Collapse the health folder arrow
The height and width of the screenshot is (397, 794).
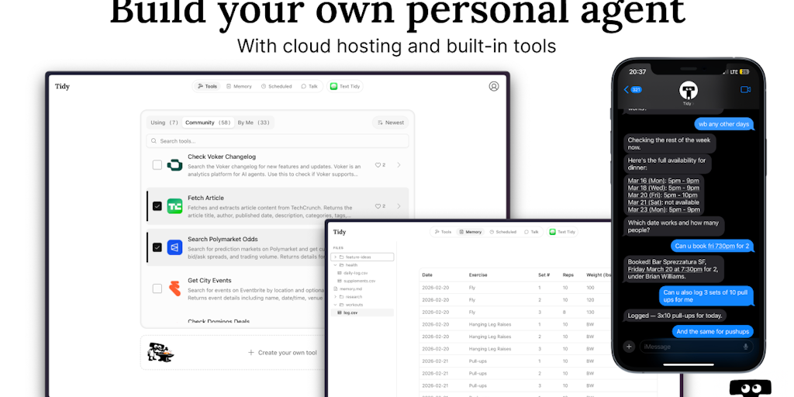[335, 265]
